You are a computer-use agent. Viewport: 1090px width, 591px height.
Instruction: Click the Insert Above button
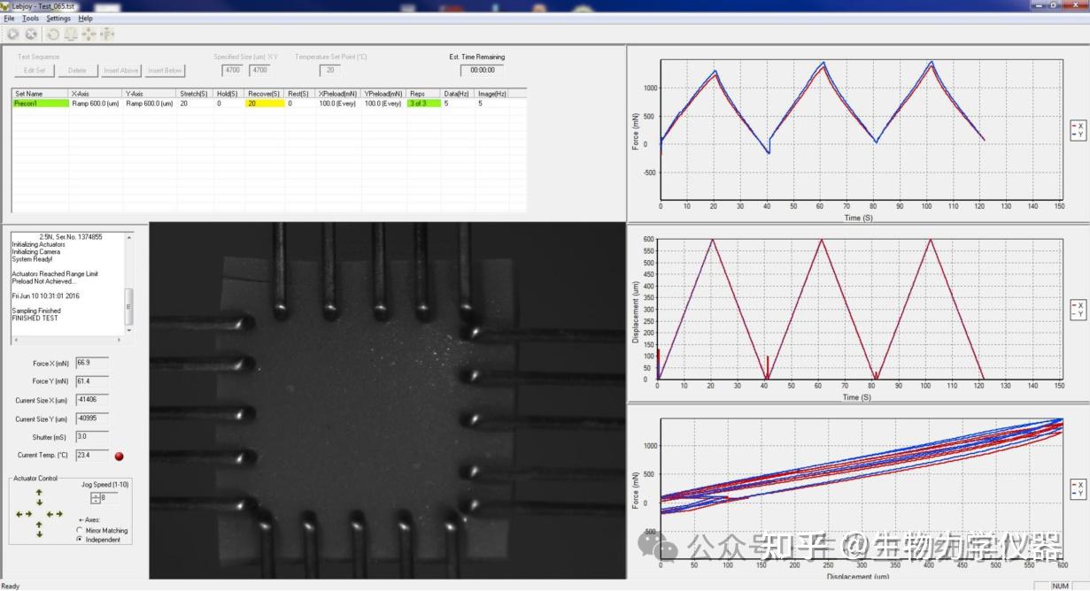[x=121, y=71]
